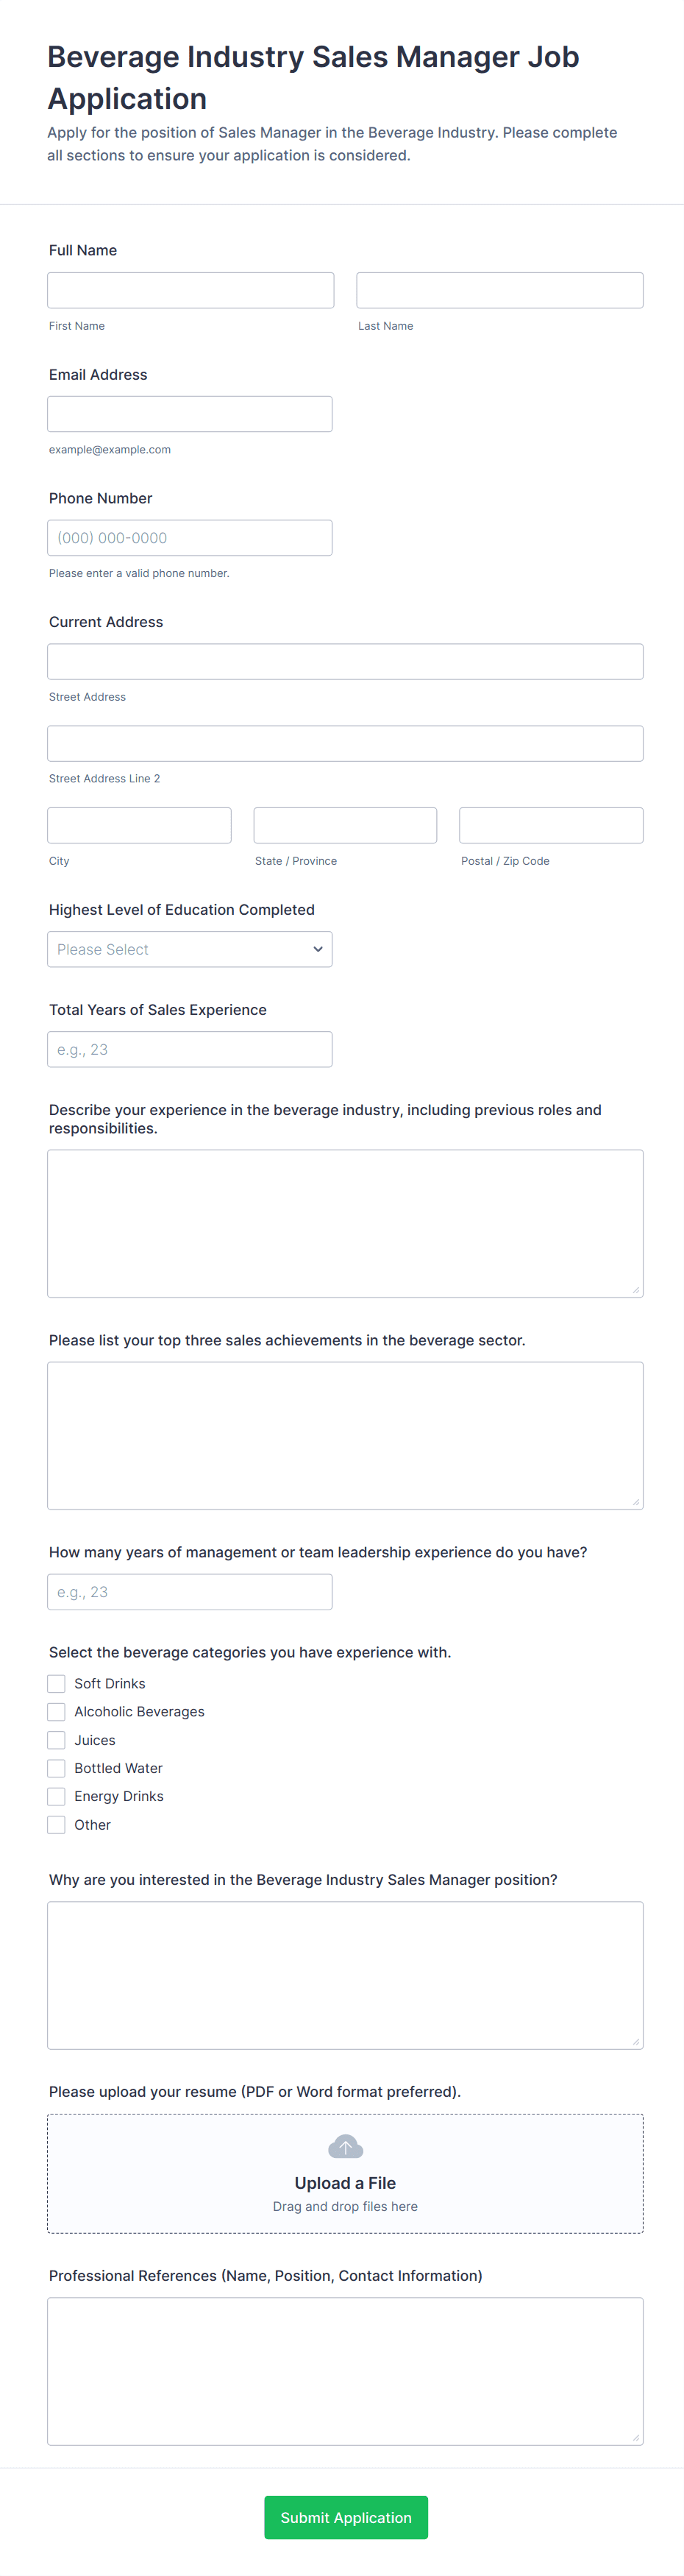Click the Professional References text area

(x=345, y=2371)
